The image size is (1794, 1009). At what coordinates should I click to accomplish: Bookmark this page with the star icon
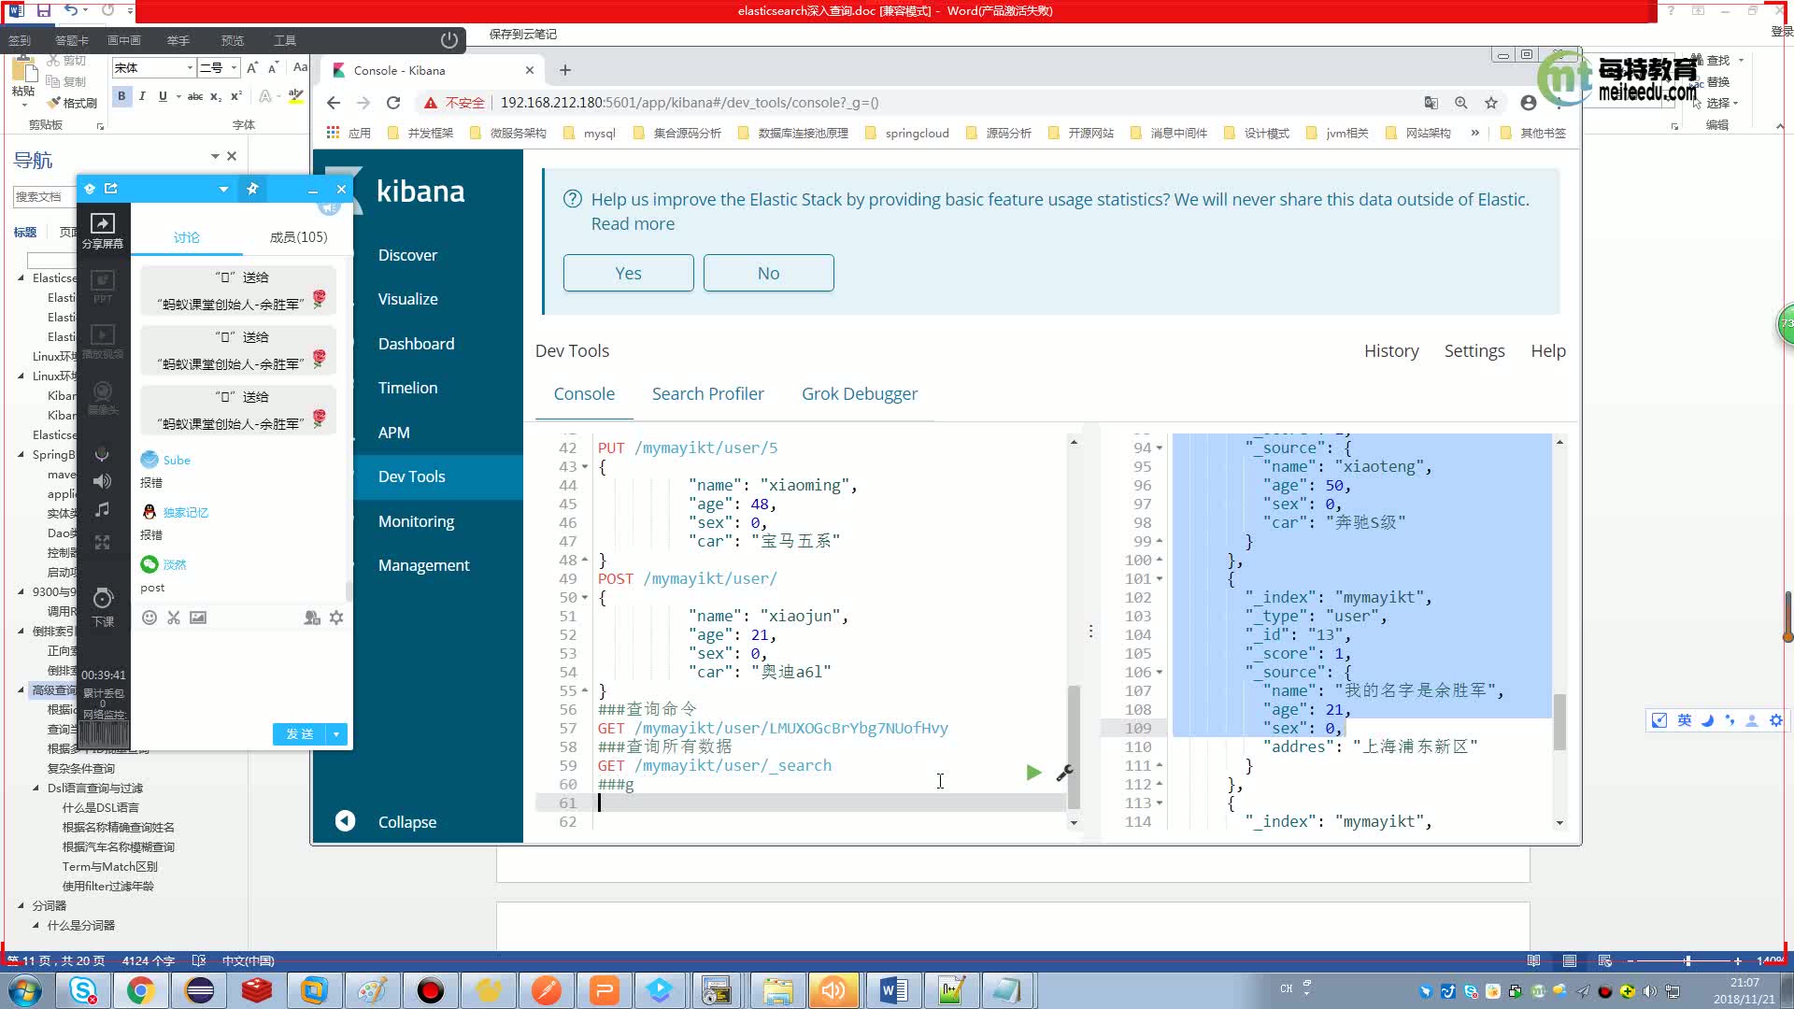[1491, 103]
